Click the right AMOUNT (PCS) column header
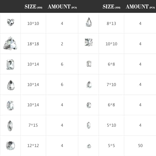This screenshot has height=156, width=156. (x=140, y=7)
